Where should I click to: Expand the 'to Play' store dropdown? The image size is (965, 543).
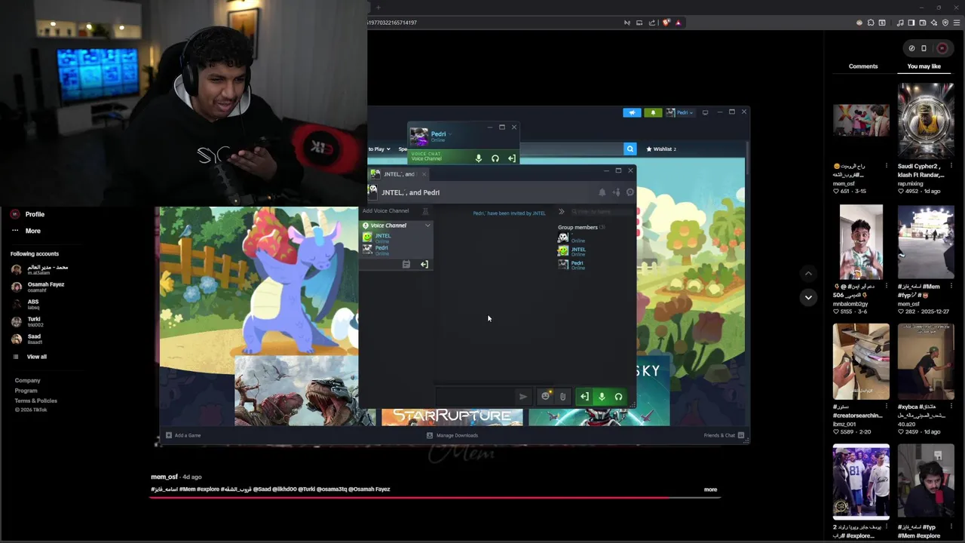[x=379, y=149]
